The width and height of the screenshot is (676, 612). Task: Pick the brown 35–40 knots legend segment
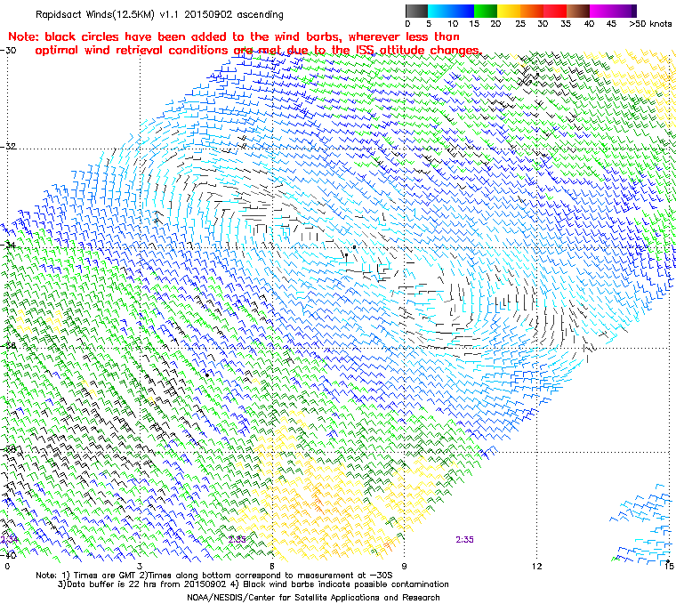pos(578,11)
